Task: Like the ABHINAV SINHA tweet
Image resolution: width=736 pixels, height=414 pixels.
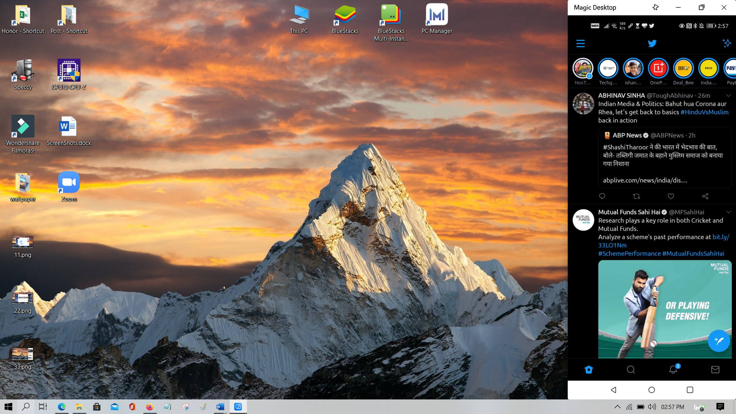Action: coord(671,196)
